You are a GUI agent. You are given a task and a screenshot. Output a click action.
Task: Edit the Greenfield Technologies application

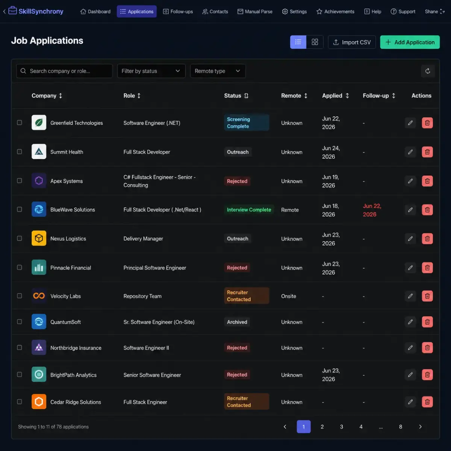(x=410, y=123)
